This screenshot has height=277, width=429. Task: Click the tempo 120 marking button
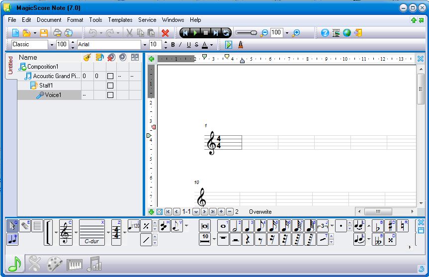(x=134, y=226)
